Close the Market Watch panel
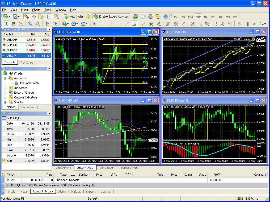 coord(49,30)
